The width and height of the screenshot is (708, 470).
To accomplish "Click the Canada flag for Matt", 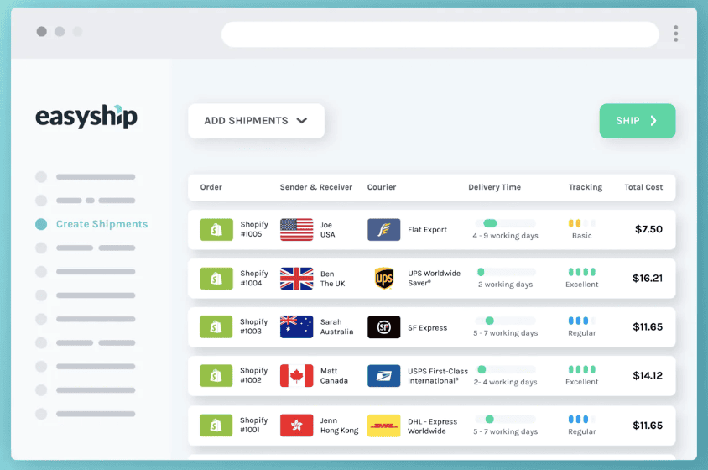I will tap(296, 375).
